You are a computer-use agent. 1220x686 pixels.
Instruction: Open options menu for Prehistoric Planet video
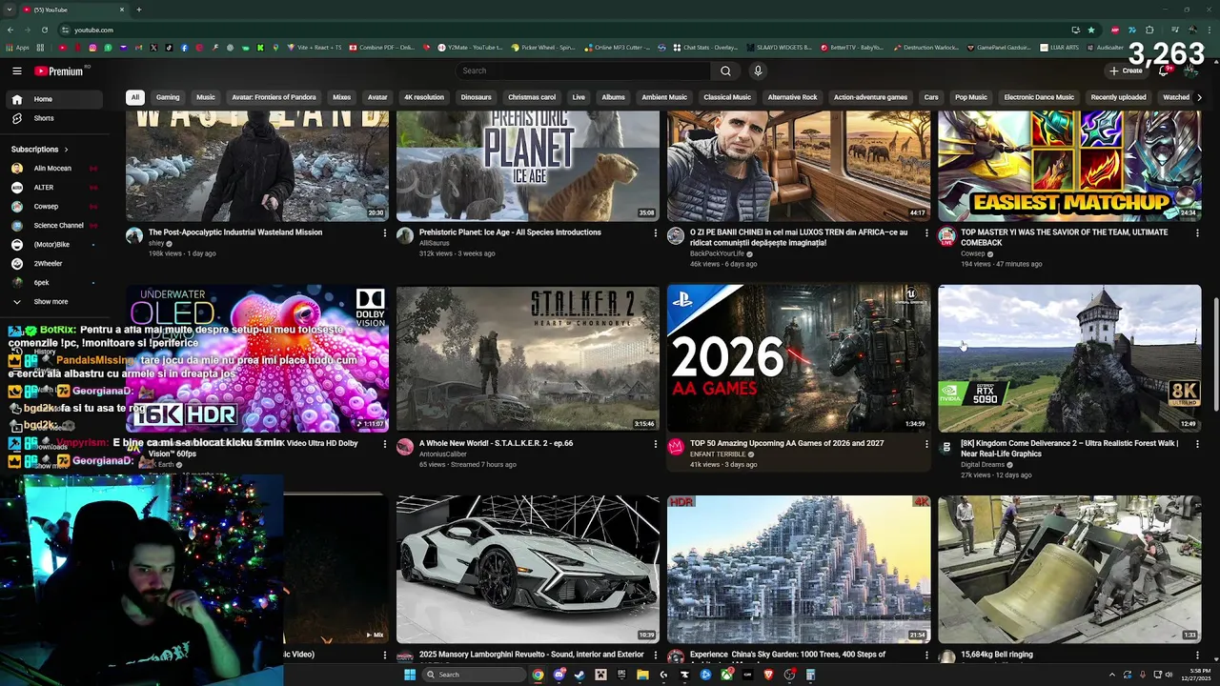pyautogui.click(x=656, y=232)
